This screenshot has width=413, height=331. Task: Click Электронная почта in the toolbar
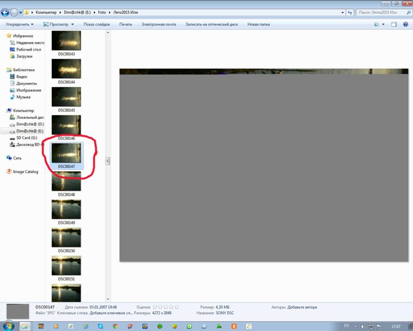point(159,24)
